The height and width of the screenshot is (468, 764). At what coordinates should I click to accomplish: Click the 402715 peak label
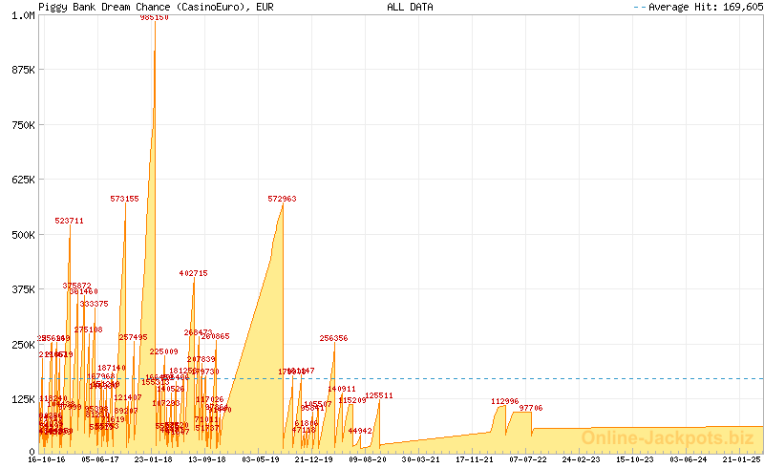point(193,273)
